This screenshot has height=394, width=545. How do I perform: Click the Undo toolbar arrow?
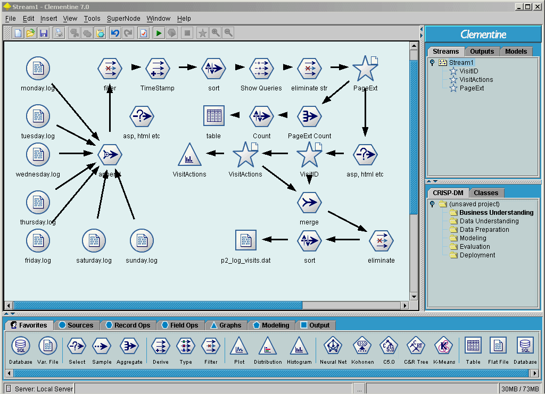tap(115, 33)
